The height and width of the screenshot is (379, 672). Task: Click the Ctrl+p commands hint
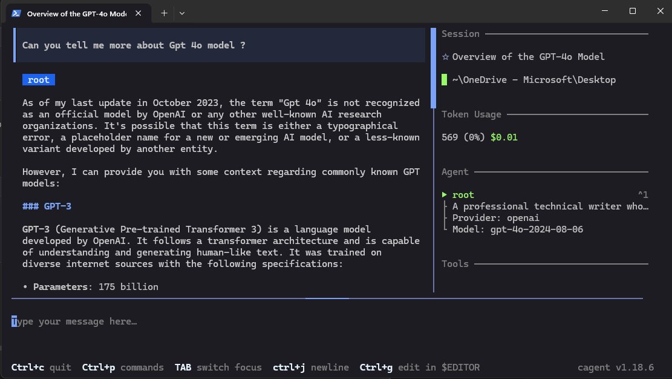point(123,368)
